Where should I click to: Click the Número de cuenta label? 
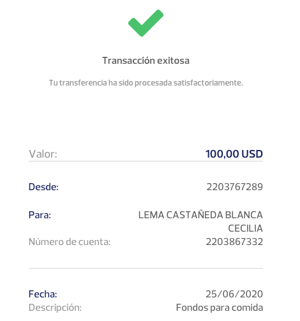(x=70, y=242)
